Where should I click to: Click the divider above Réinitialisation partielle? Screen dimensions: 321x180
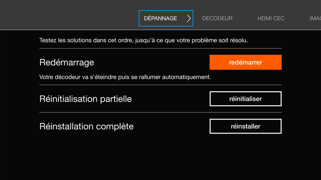[160, 85]
